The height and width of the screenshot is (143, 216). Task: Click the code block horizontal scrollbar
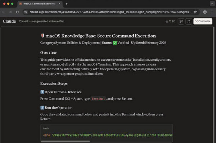point(66,141)
